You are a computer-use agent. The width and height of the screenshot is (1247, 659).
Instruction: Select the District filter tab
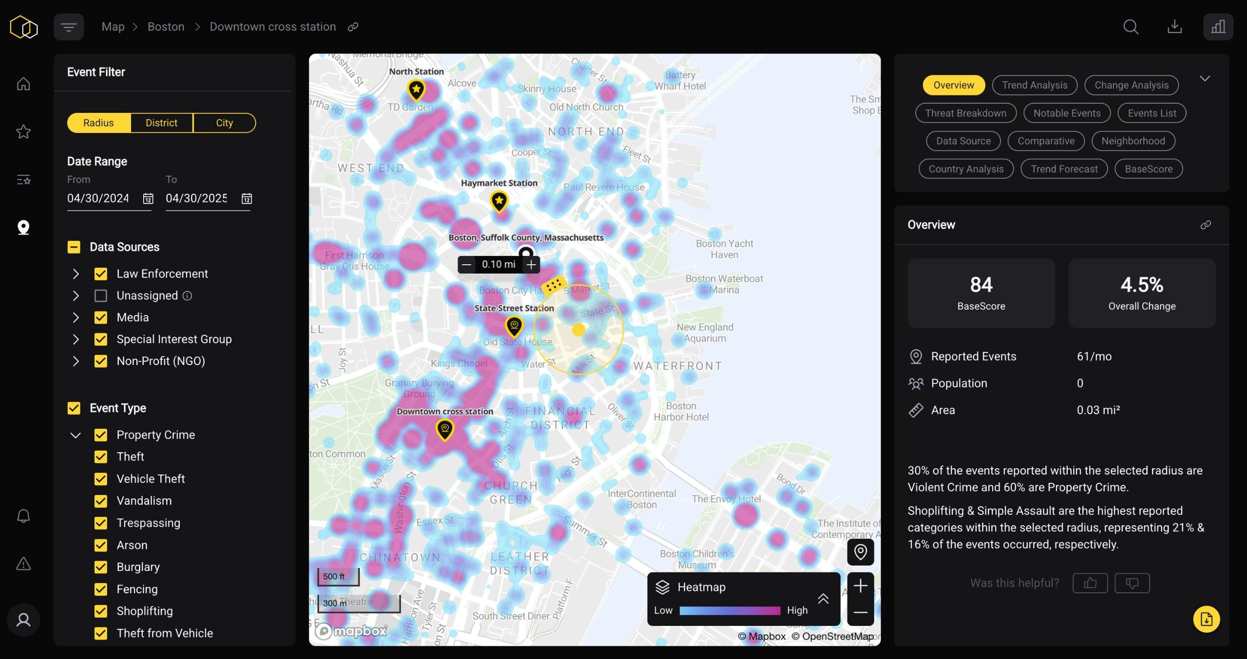pyautogui.click(x=161, y=123)
